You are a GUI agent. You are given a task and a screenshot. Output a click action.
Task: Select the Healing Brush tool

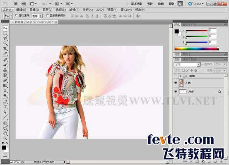click(5, 60)
